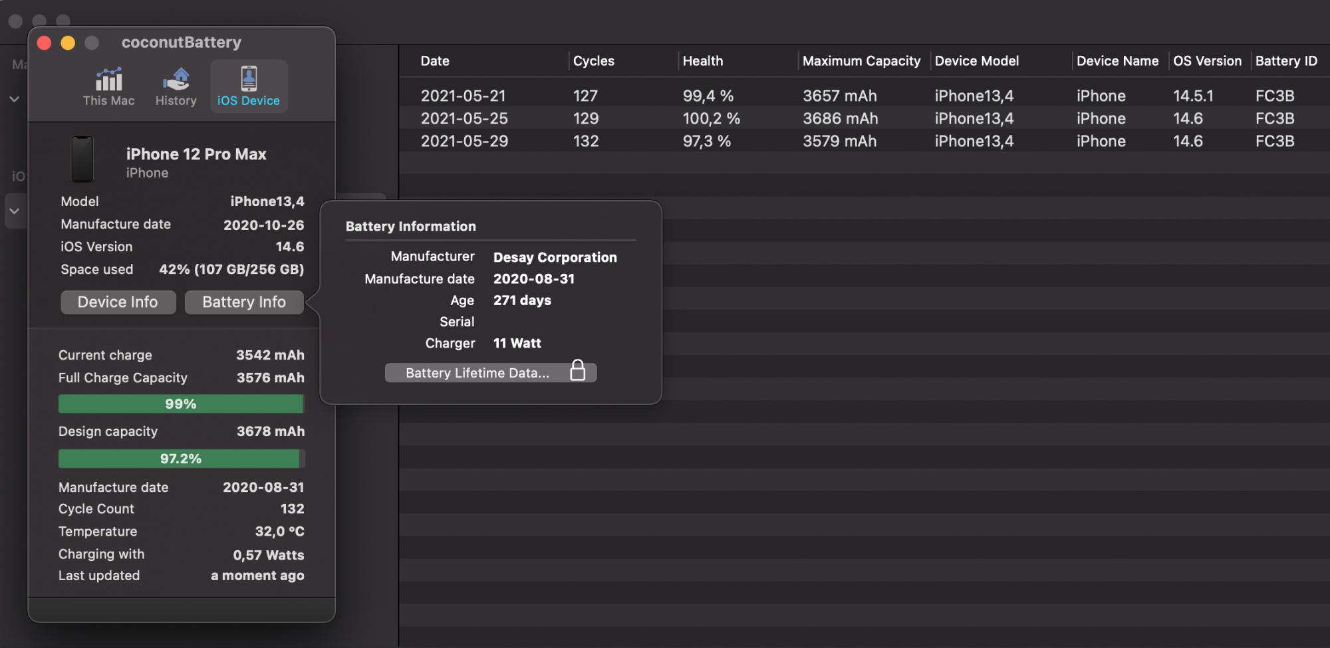Screen dimensions: 1330x648
Task: Click the 127 cycles cell
Action: click(585, 96)
